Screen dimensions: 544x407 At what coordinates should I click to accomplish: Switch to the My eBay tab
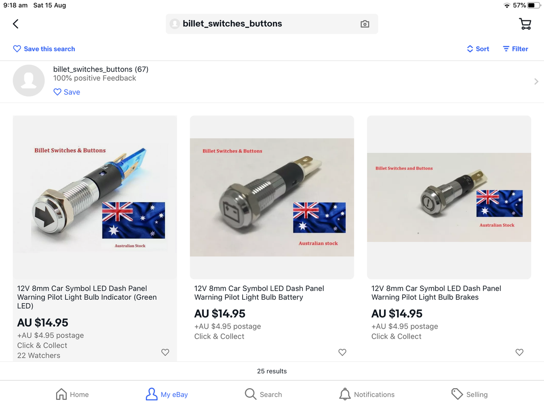pyautogui.click(x=167, y=394)
